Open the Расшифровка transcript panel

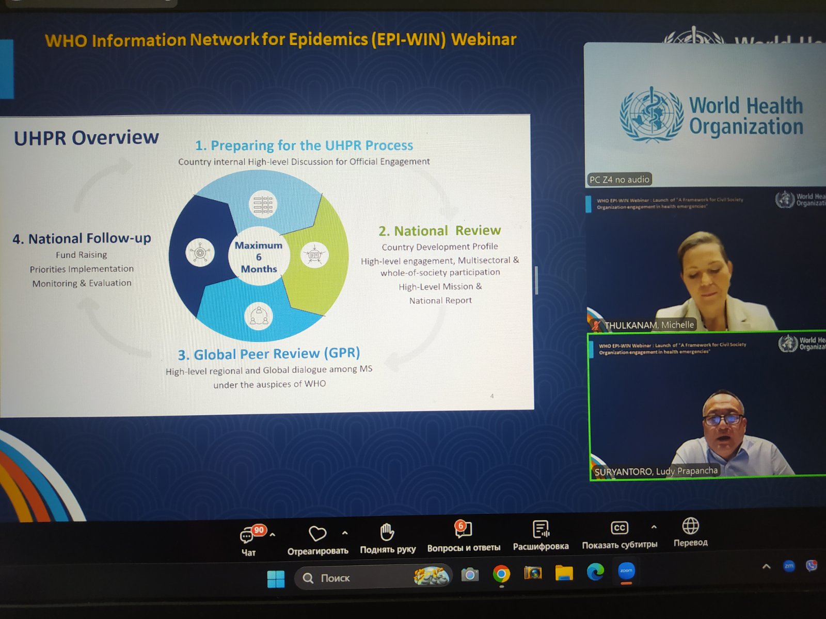[x=541, y=530]
